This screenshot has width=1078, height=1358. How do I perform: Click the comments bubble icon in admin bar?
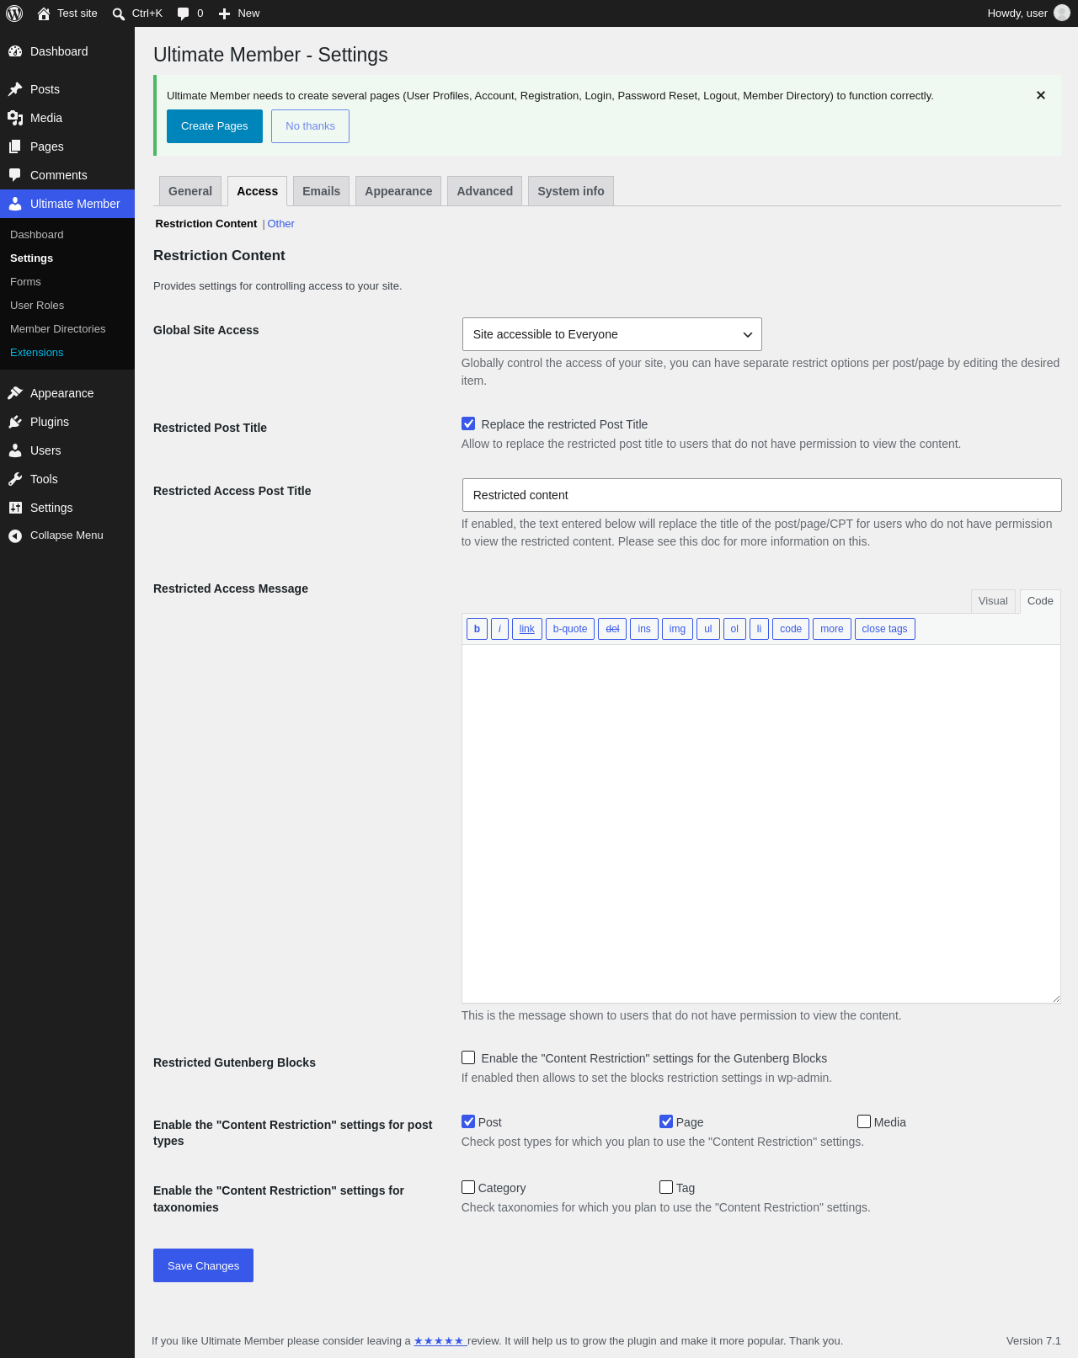184,13
